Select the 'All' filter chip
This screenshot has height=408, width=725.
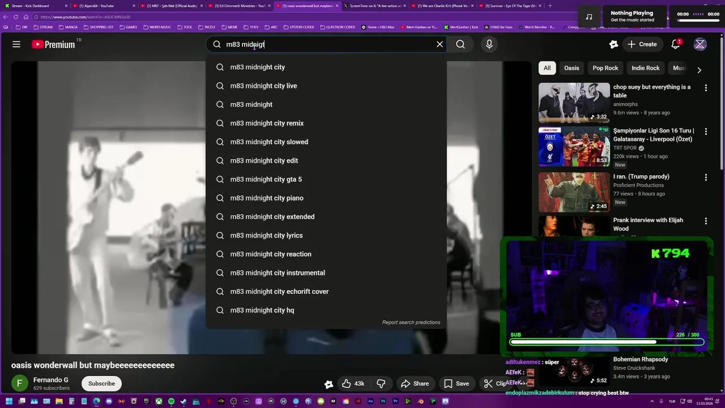click(x=547, y=68)
